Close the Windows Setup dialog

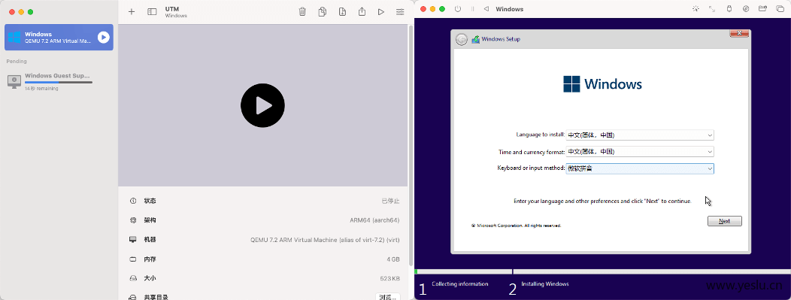pyautogui.click(x=739, y=33)
